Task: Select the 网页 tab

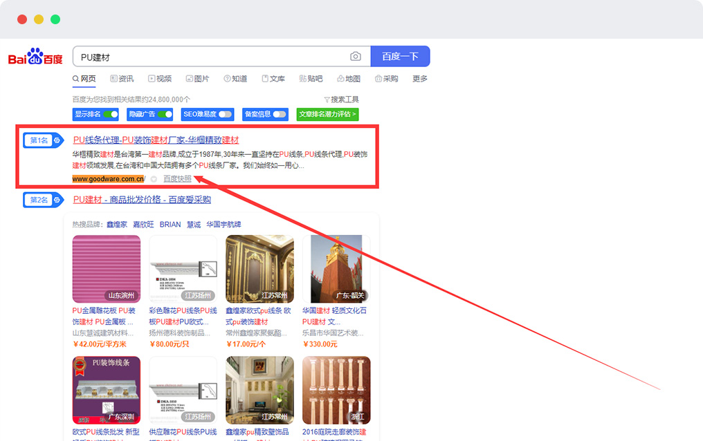Action: click(x=84, y=78)
